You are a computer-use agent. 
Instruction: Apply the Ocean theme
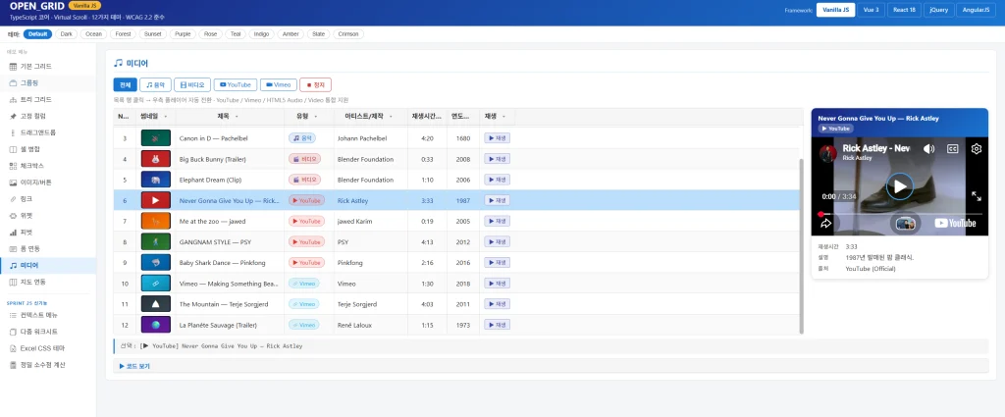coord(93,34)
